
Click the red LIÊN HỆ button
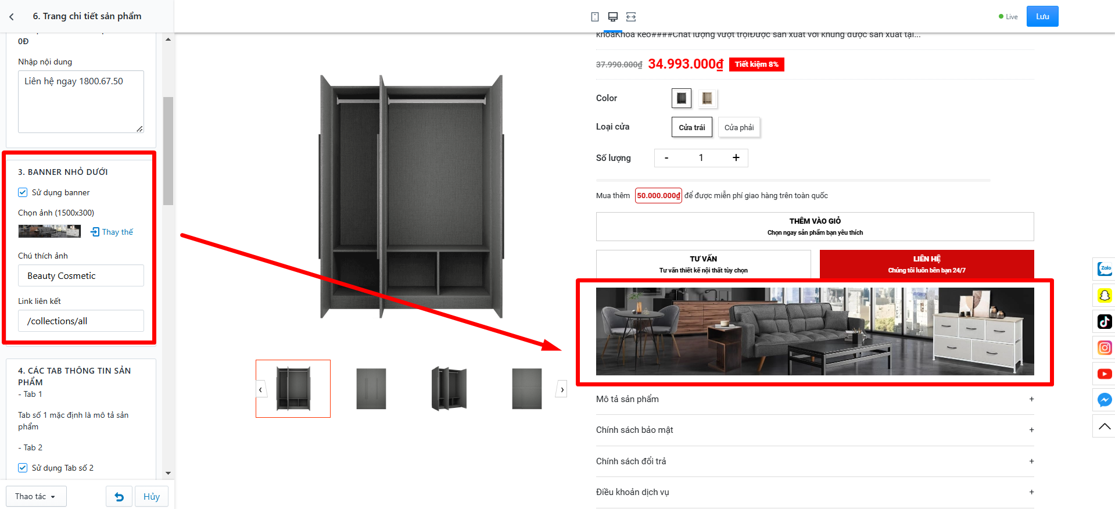[927, 264]
